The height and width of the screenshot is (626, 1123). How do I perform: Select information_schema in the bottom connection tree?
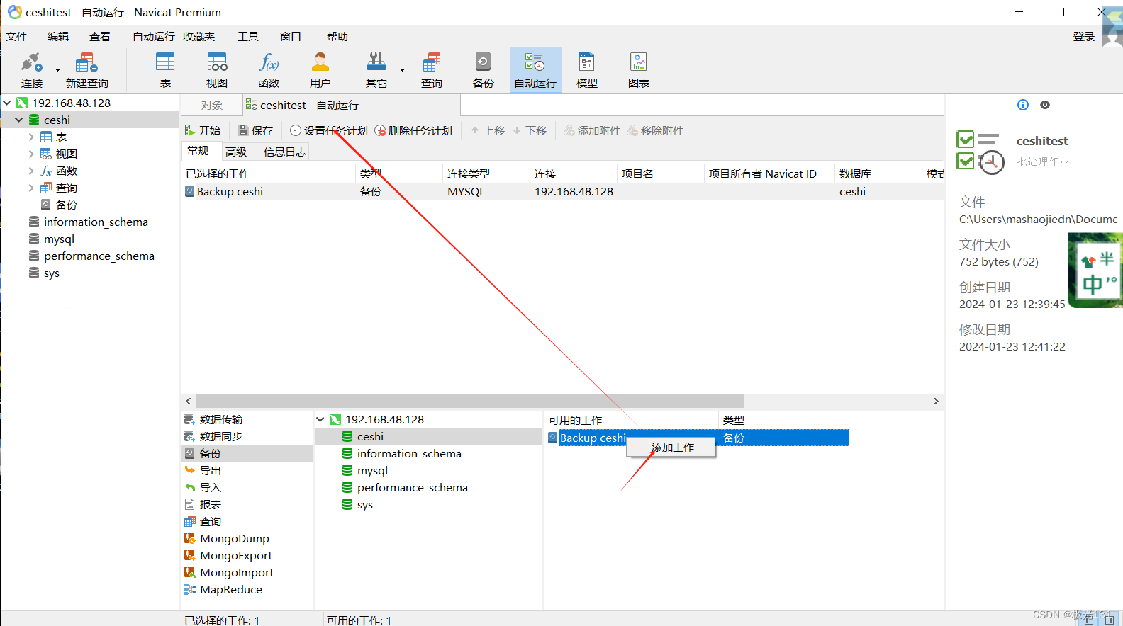[x=409, y=453]
